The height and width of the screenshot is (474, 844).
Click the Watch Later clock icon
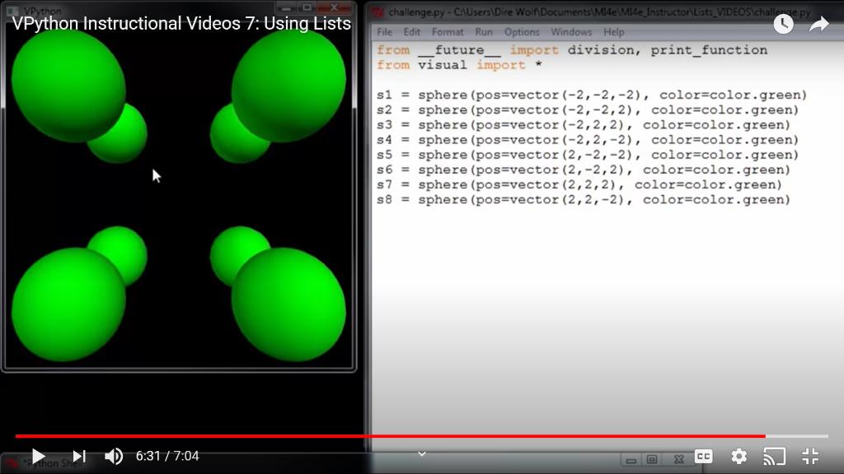pyautogui.click(x=783, y=24)
